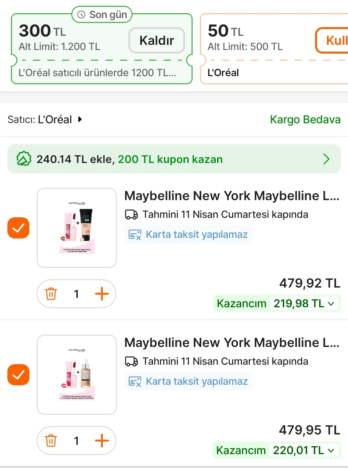Tap the green coupon badge icon
This screenshot has height=468, width=348.
pos(24,159)
